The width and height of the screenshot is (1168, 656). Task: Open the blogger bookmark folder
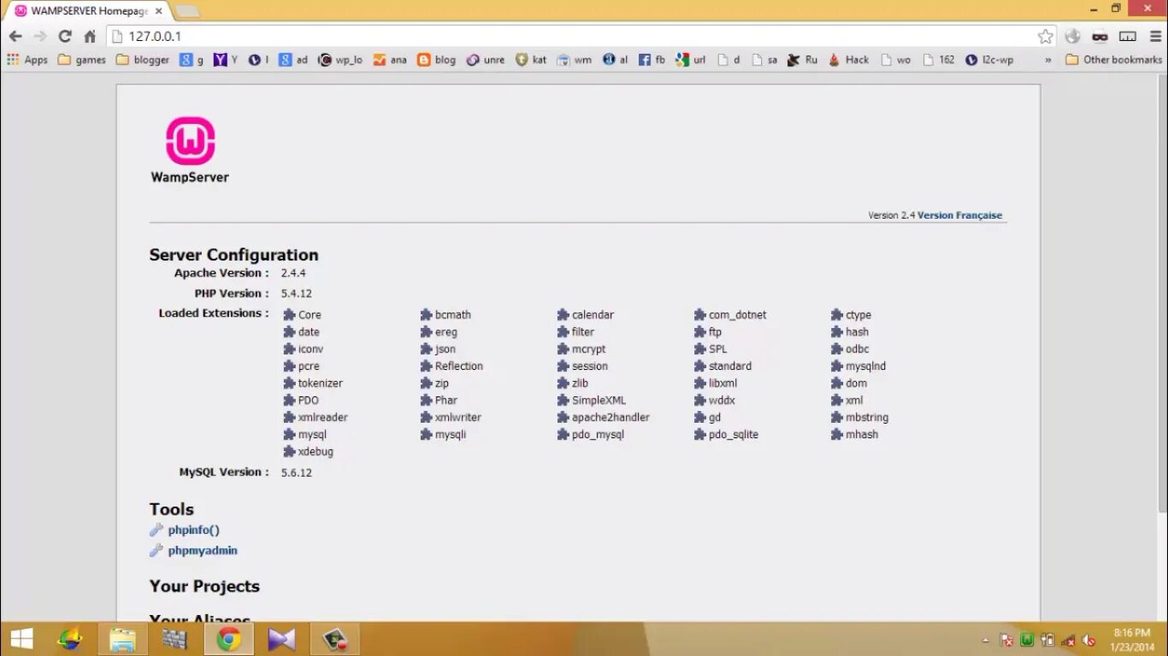(x=143, y=60)
